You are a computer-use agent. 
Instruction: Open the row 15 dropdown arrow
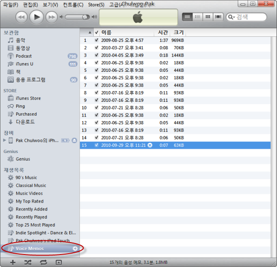click(x=150, y=145)
